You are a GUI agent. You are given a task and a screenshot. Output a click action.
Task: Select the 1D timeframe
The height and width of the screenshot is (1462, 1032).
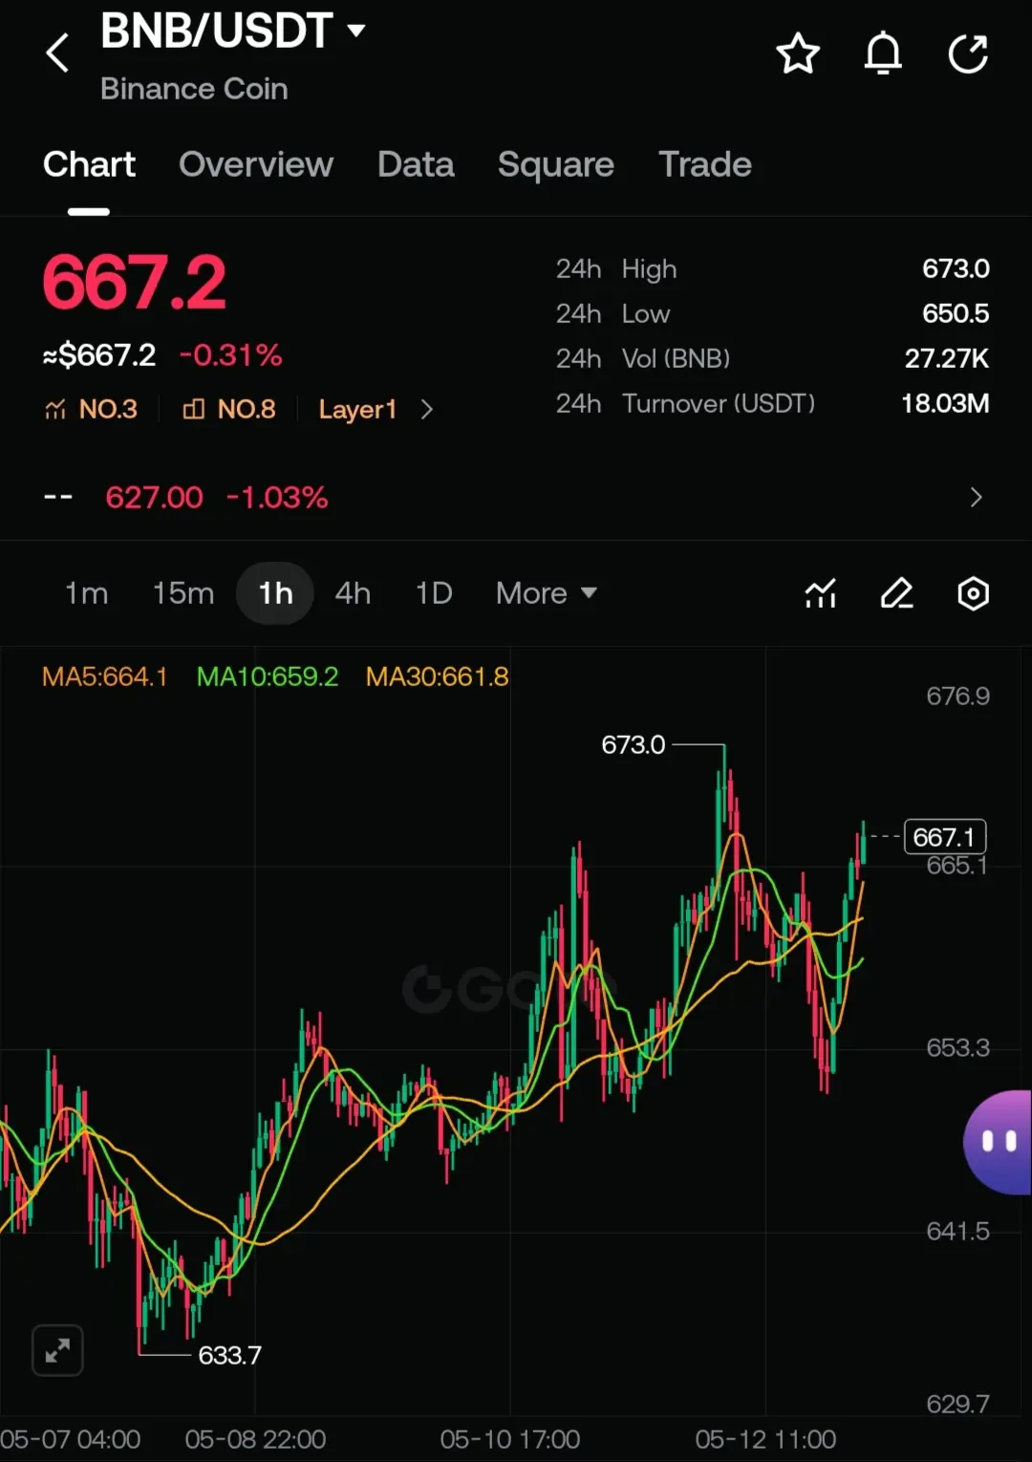click(434, 593)
